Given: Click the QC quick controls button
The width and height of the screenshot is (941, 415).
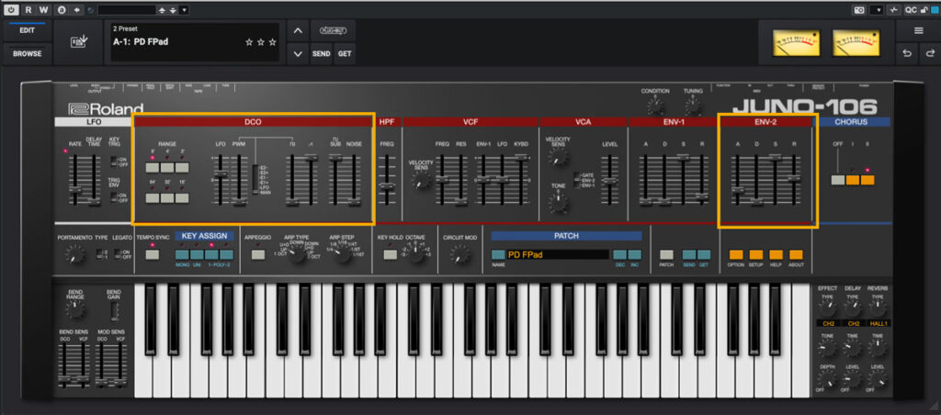Looking at the screenshot, I should [x=911, y=9].
